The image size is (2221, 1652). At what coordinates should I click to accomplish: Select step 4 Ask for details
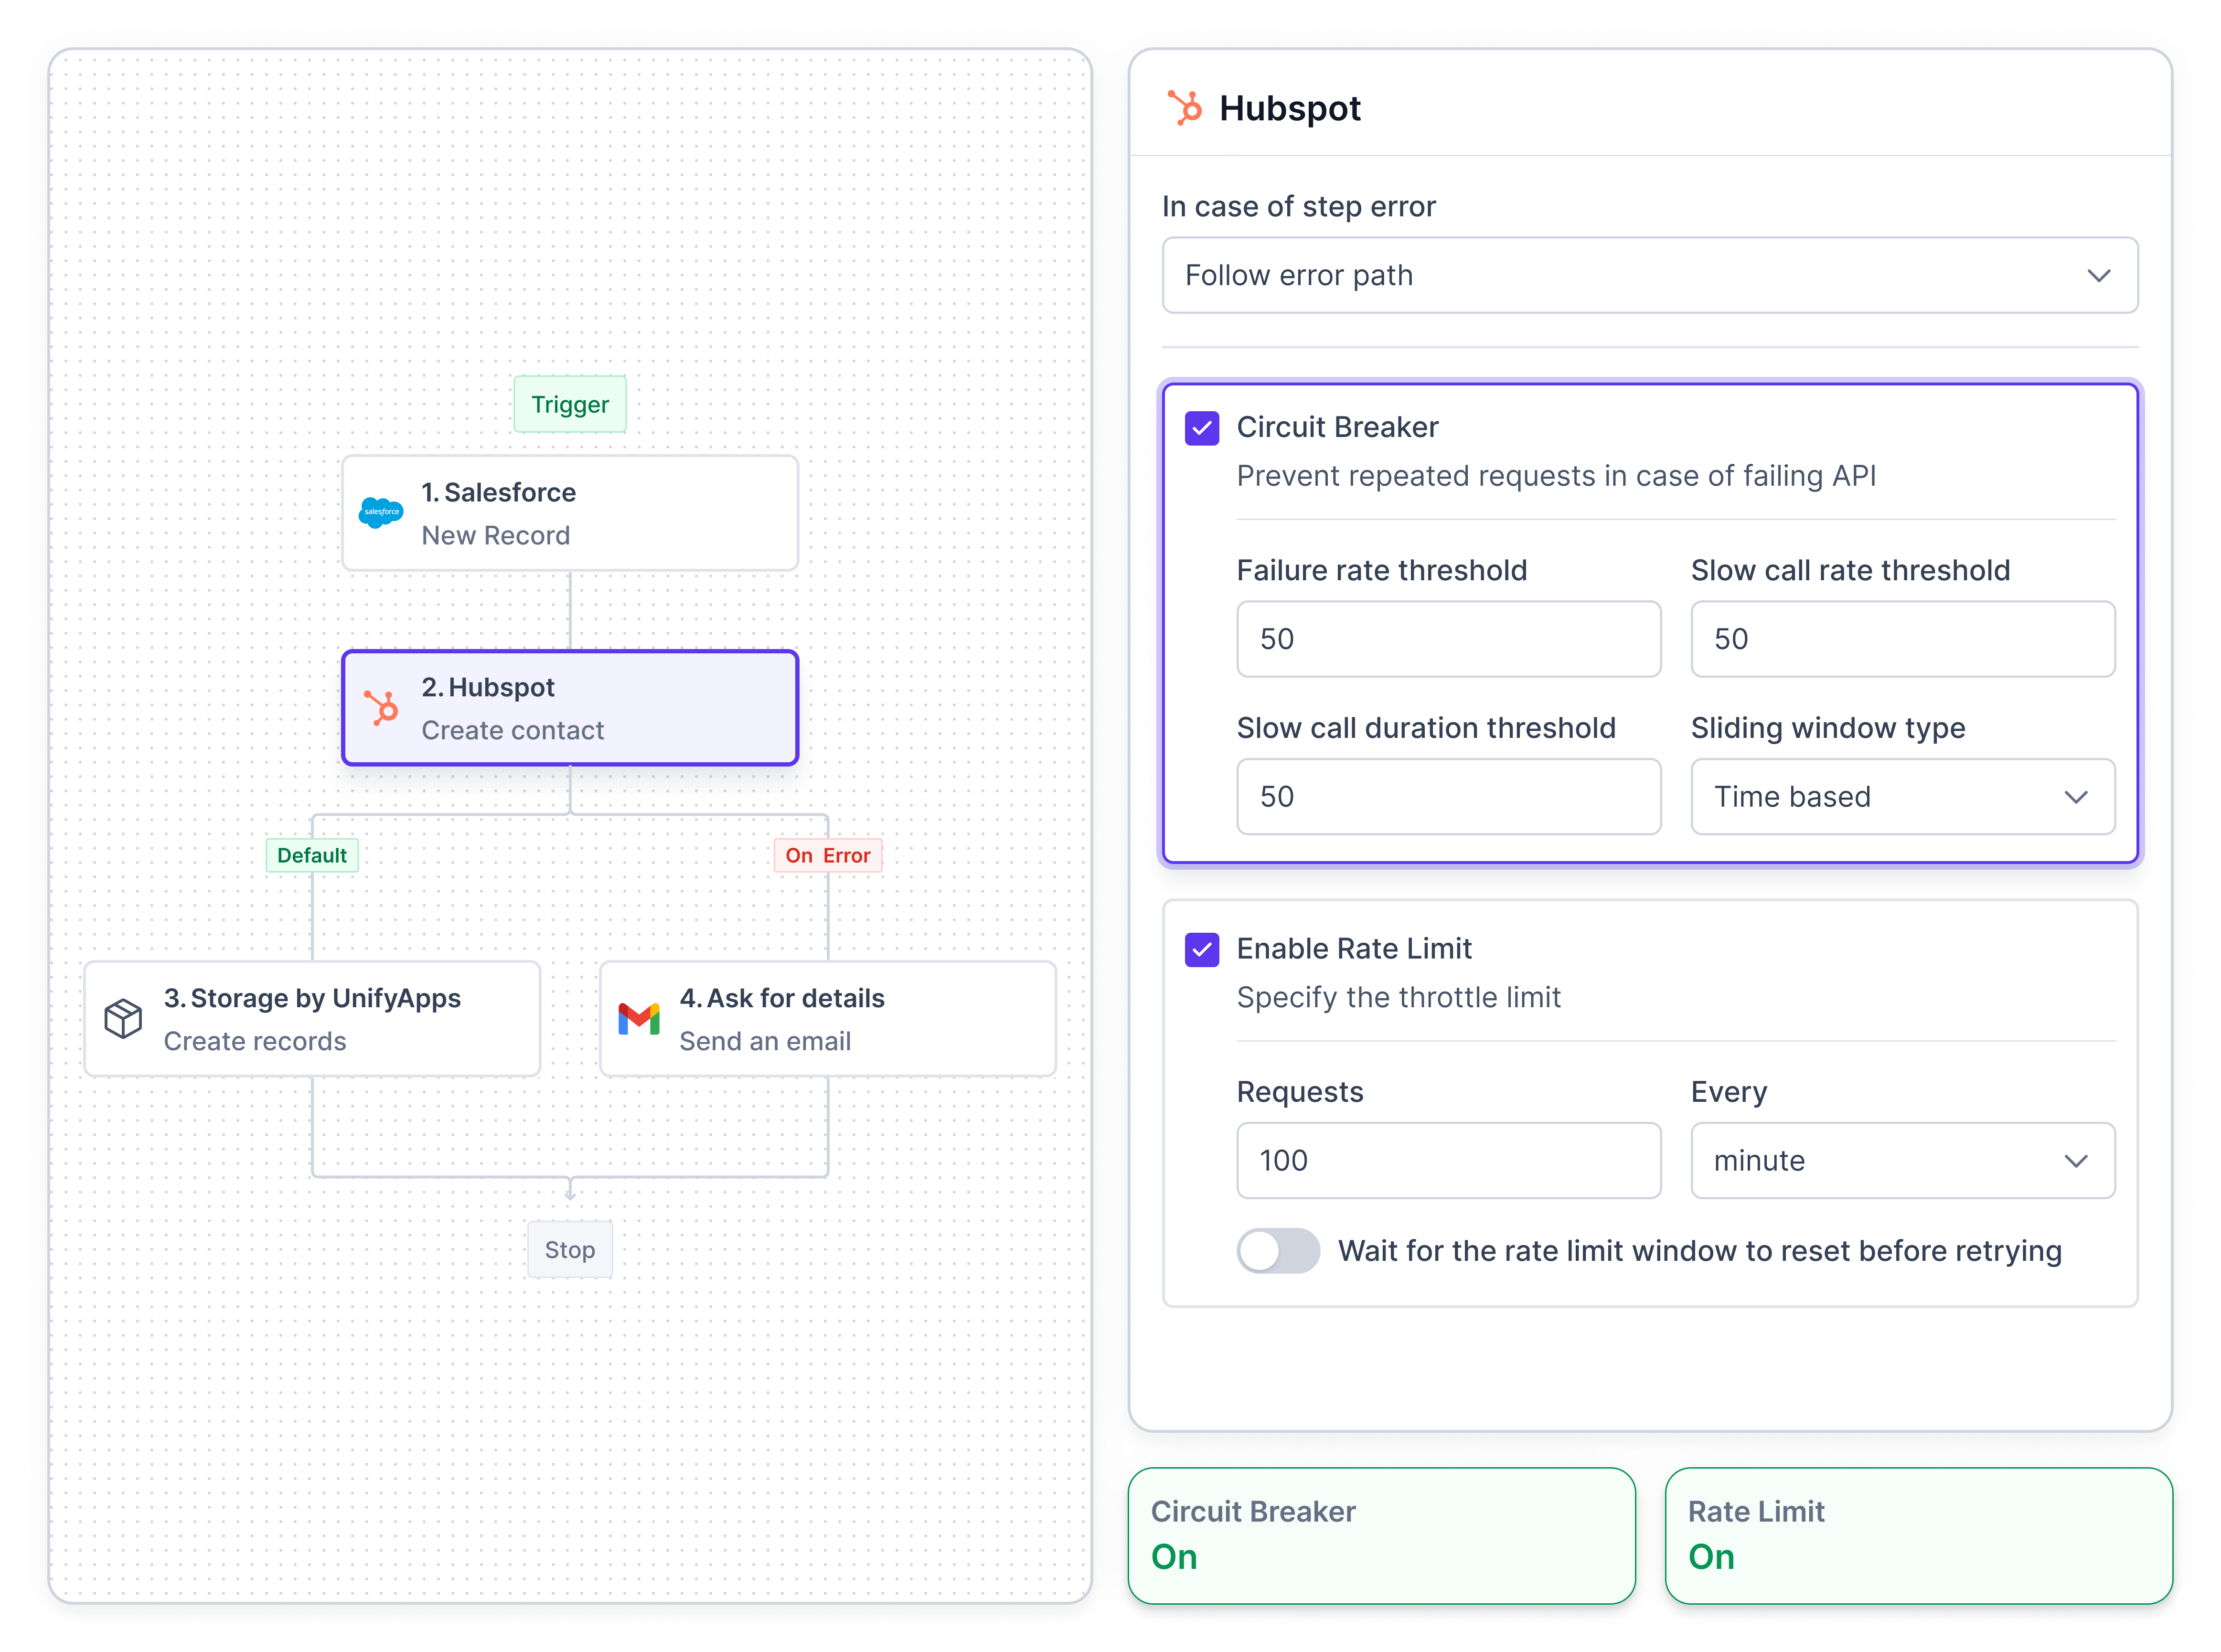click(828, 1019)
